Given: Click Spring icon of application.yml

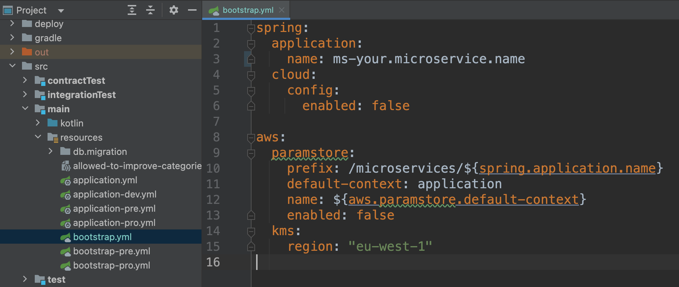Looking at the screenshot, I should coord(66,180).
